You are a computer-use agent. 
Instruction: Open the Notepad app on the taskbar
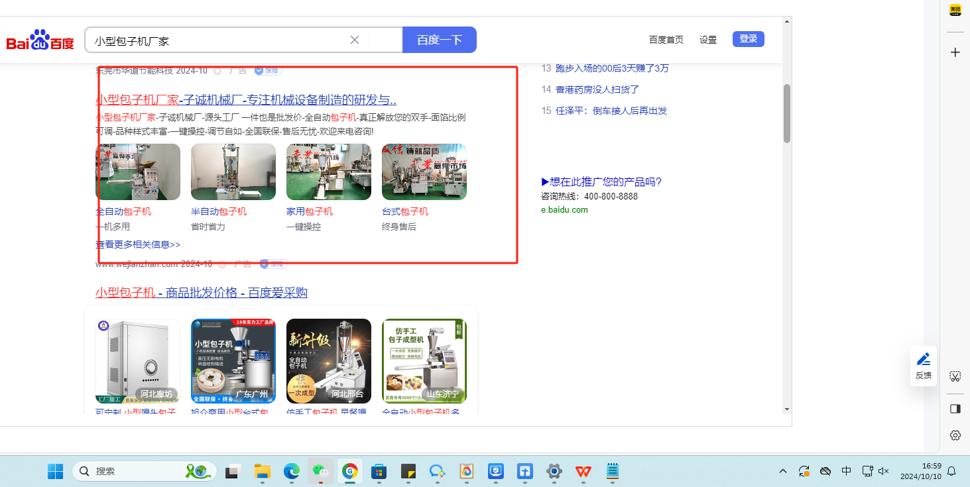point(613,471)
